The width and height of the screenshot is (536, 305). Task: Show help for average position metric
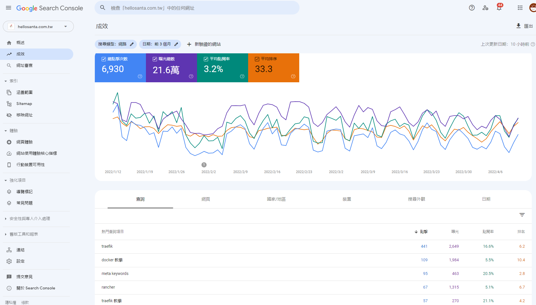293,76
